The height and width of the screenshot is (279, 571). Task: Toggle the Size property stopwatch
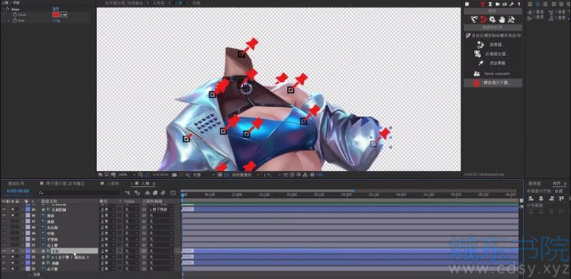(x=15, y=21)
